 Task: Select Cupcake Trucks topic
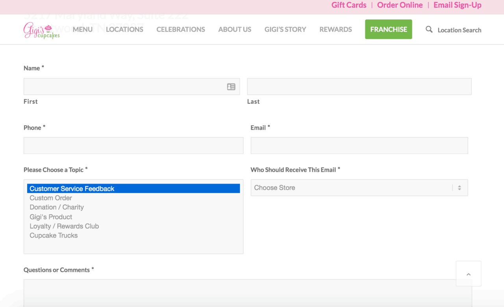[x=133, y=236]
